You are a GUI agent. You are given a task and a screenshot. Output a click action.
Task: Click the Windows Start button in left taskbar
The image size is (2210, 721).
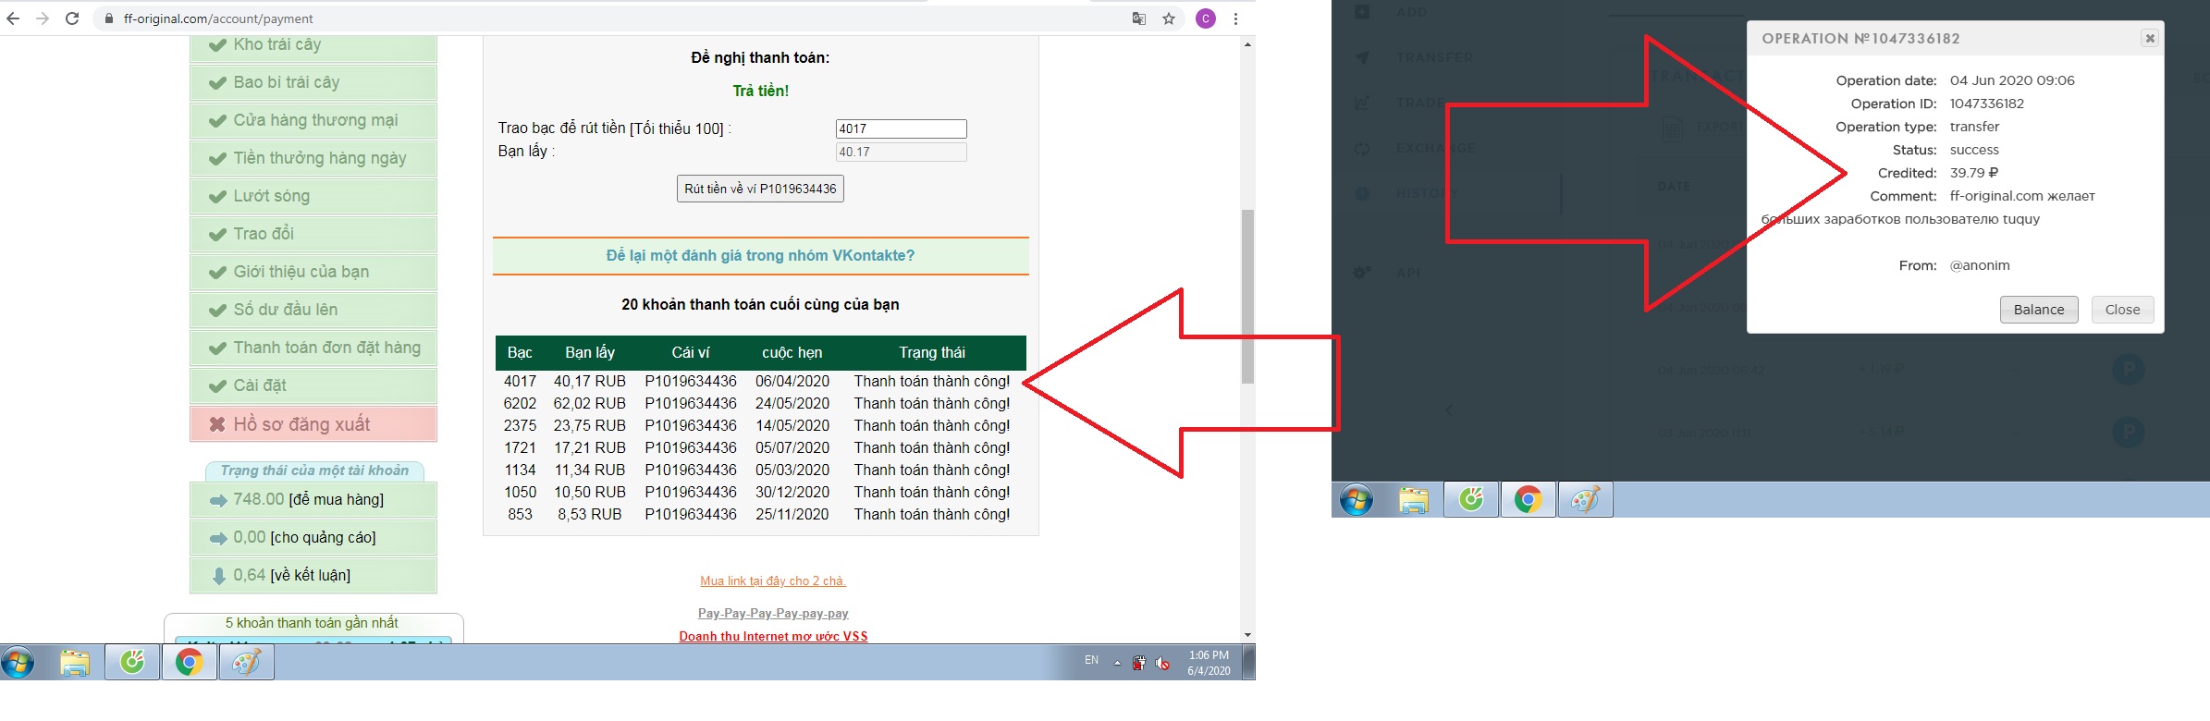click(18, 663)
